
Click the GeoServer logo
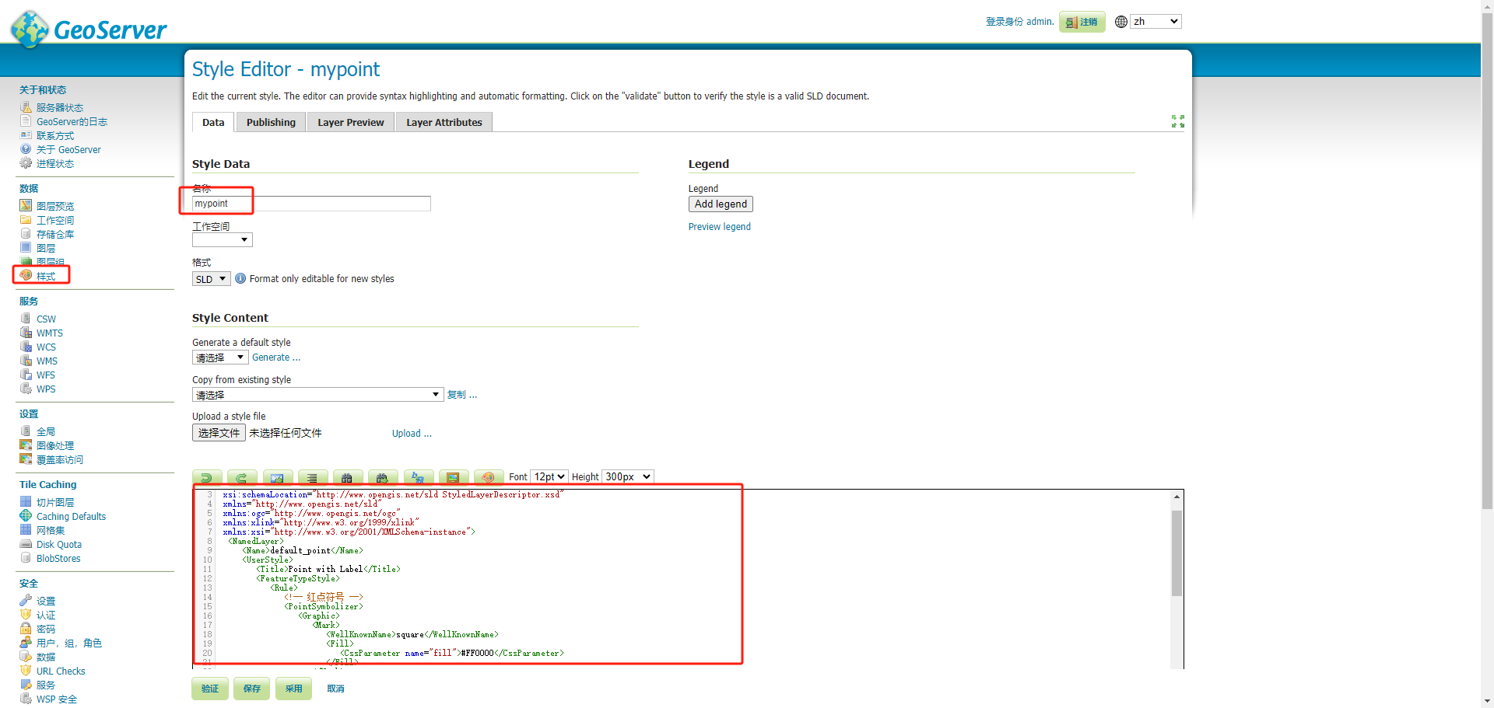click(89, 29)
